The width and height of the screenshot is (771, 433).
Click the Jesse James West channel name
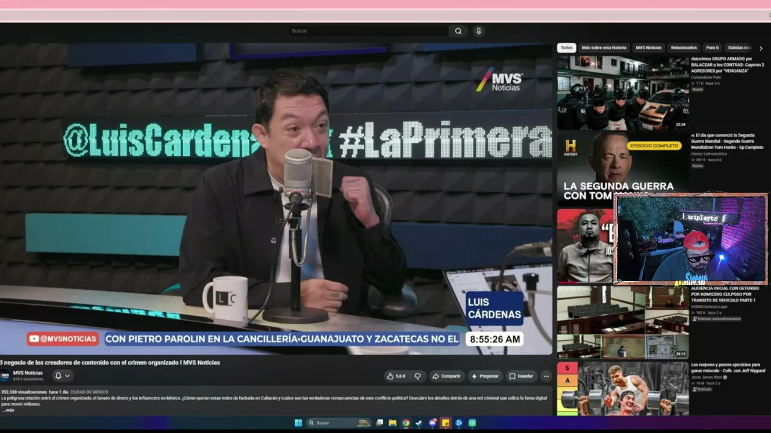[x=707, y=377]
